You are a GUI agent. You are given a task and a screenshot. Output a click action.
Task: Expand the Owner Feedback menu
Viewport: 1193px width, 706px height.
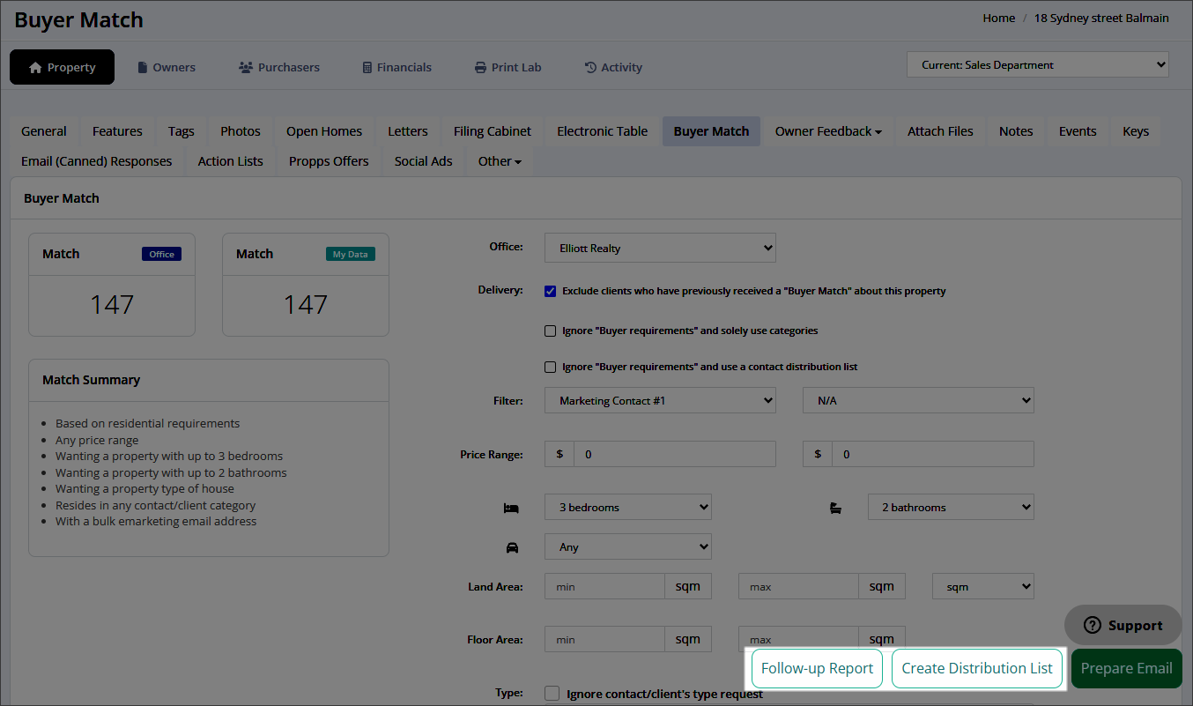[x=828, y=131]
